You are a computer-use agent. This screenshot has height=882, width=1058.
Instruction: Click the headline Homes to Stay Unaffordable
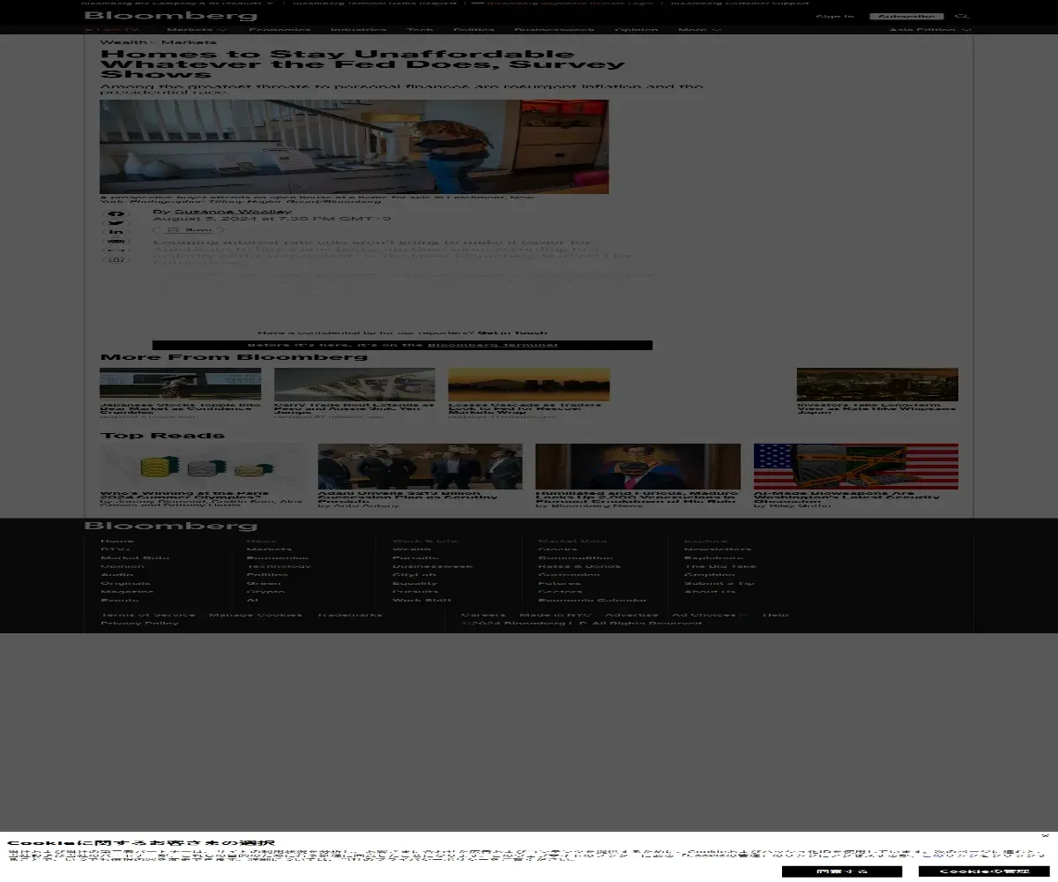pyautogui.click(x=362, y=64)
